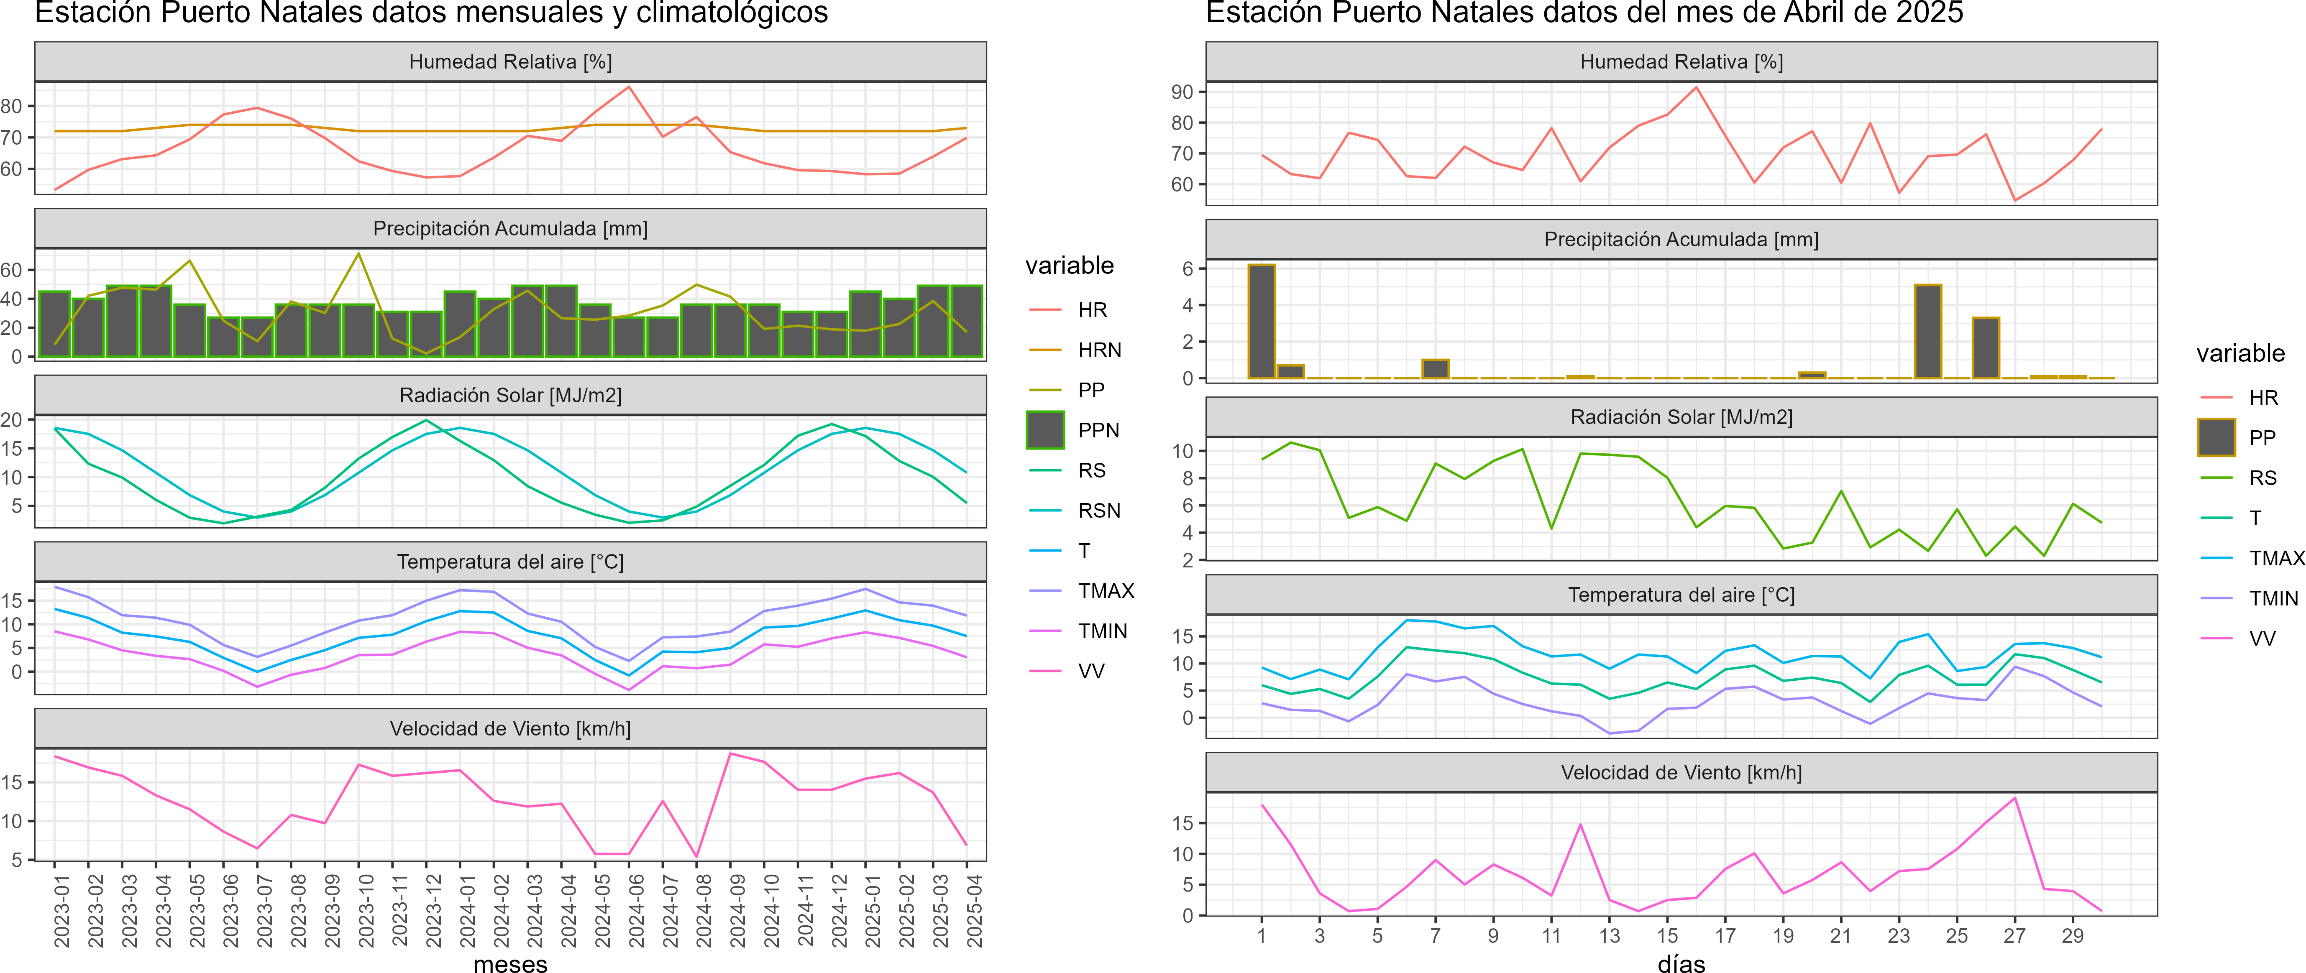Click the 2023-10 month axis label

(365, 910)
